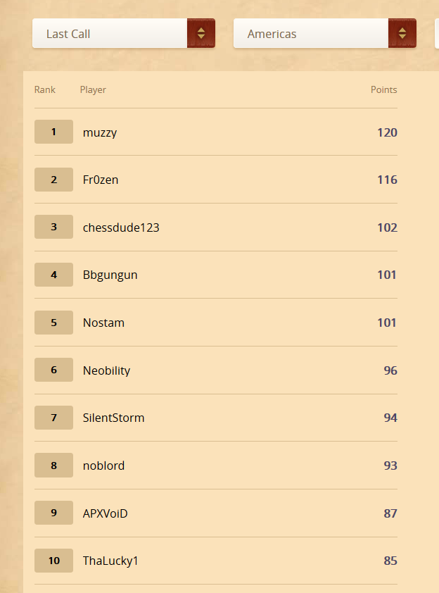
Task: Select player chessdude123
Action: pos(121,227)
